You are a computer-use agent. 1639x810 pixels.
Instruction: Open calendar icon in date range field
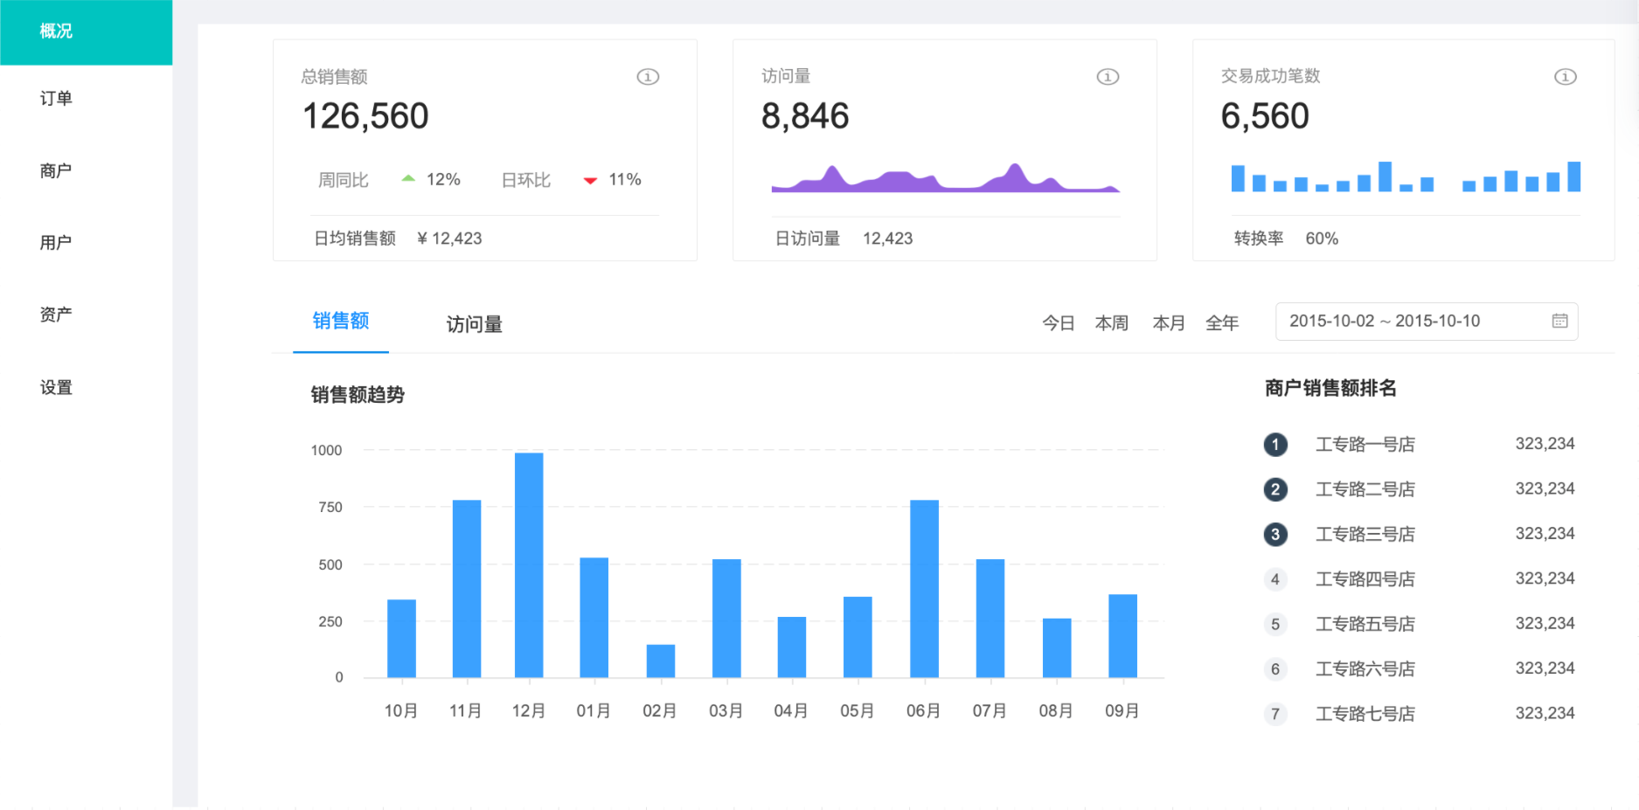pyautogui.click(x=1559, y=321)
